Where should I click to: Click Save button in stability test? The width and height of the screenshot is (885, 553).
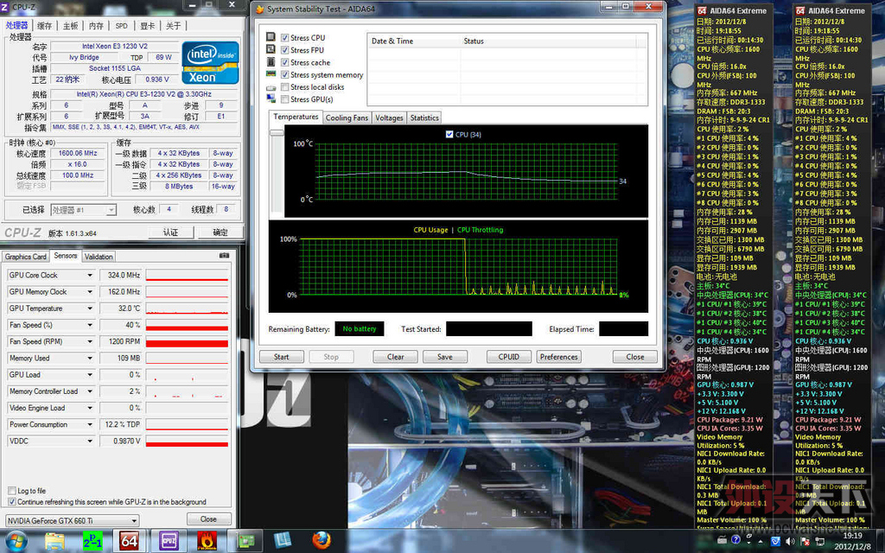(445, 357)
